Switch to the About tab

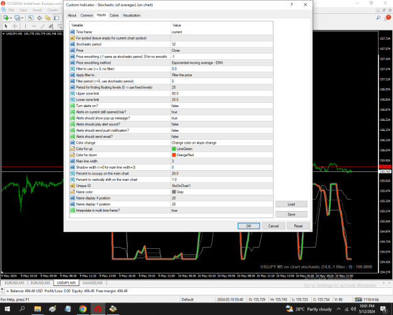click(x=72, y=15)
